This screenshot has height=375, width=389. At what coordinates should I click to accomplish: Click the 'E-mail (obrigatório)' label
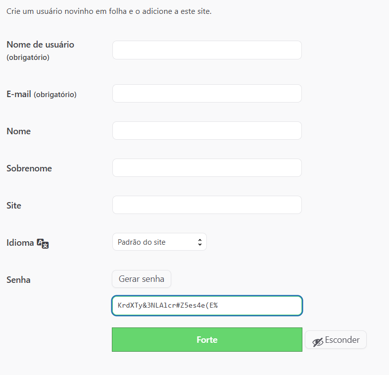point(41,94)
